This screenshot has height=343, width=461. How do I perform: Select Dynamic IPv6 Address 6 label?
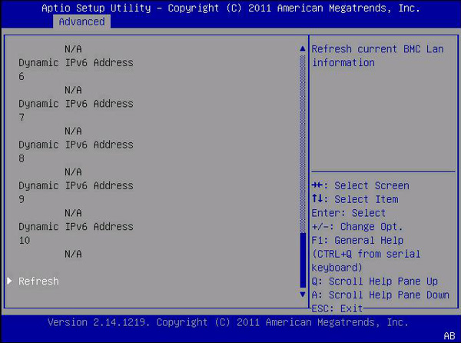76,69
